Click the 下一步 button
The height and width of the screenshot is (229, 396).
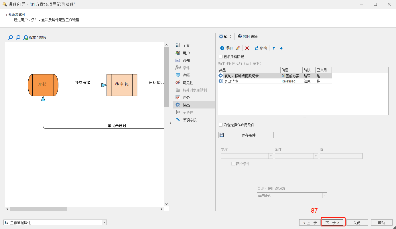tap(332, 222)
